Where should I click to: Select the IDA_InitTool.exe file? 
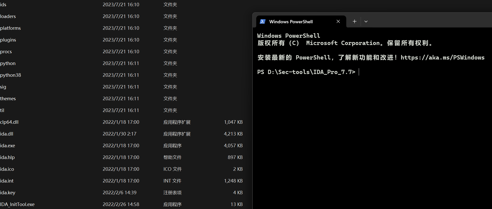point(17,204)
